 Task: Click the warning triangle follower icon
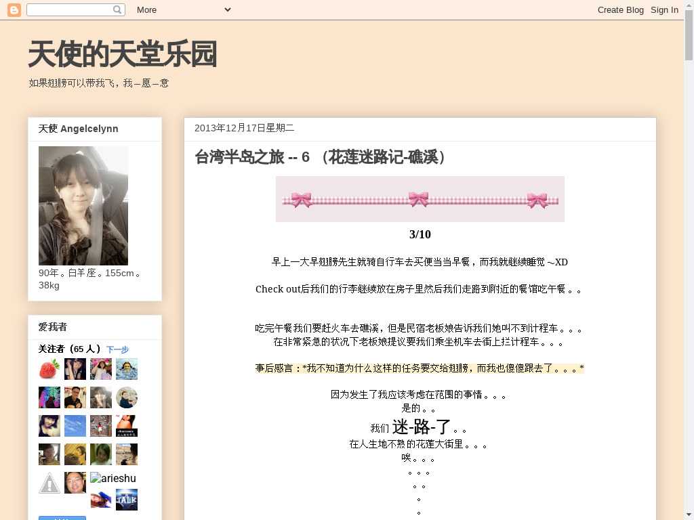click(49, 483)
